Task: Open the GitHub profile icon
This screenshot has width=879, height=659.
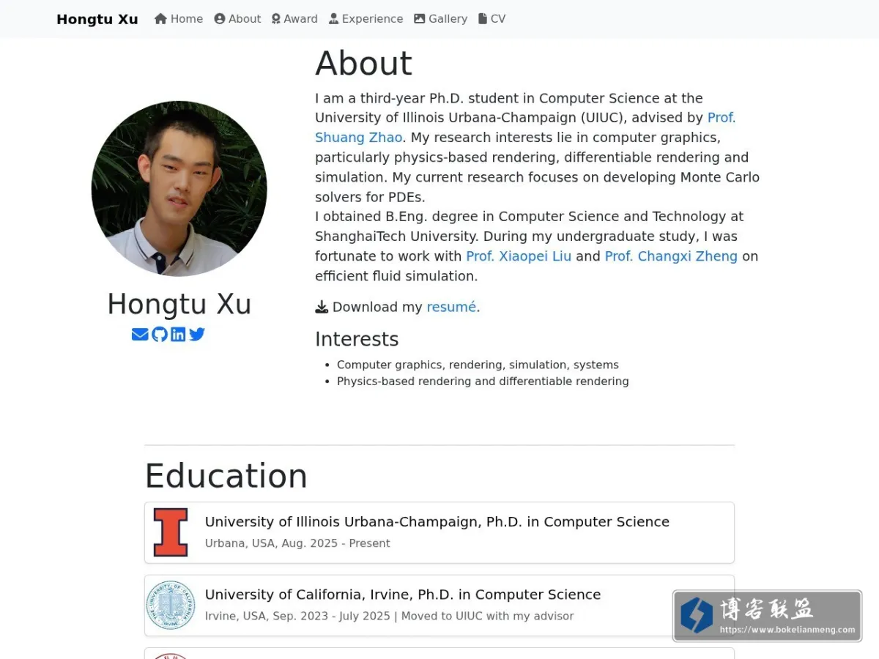Action: click(160, 335)
